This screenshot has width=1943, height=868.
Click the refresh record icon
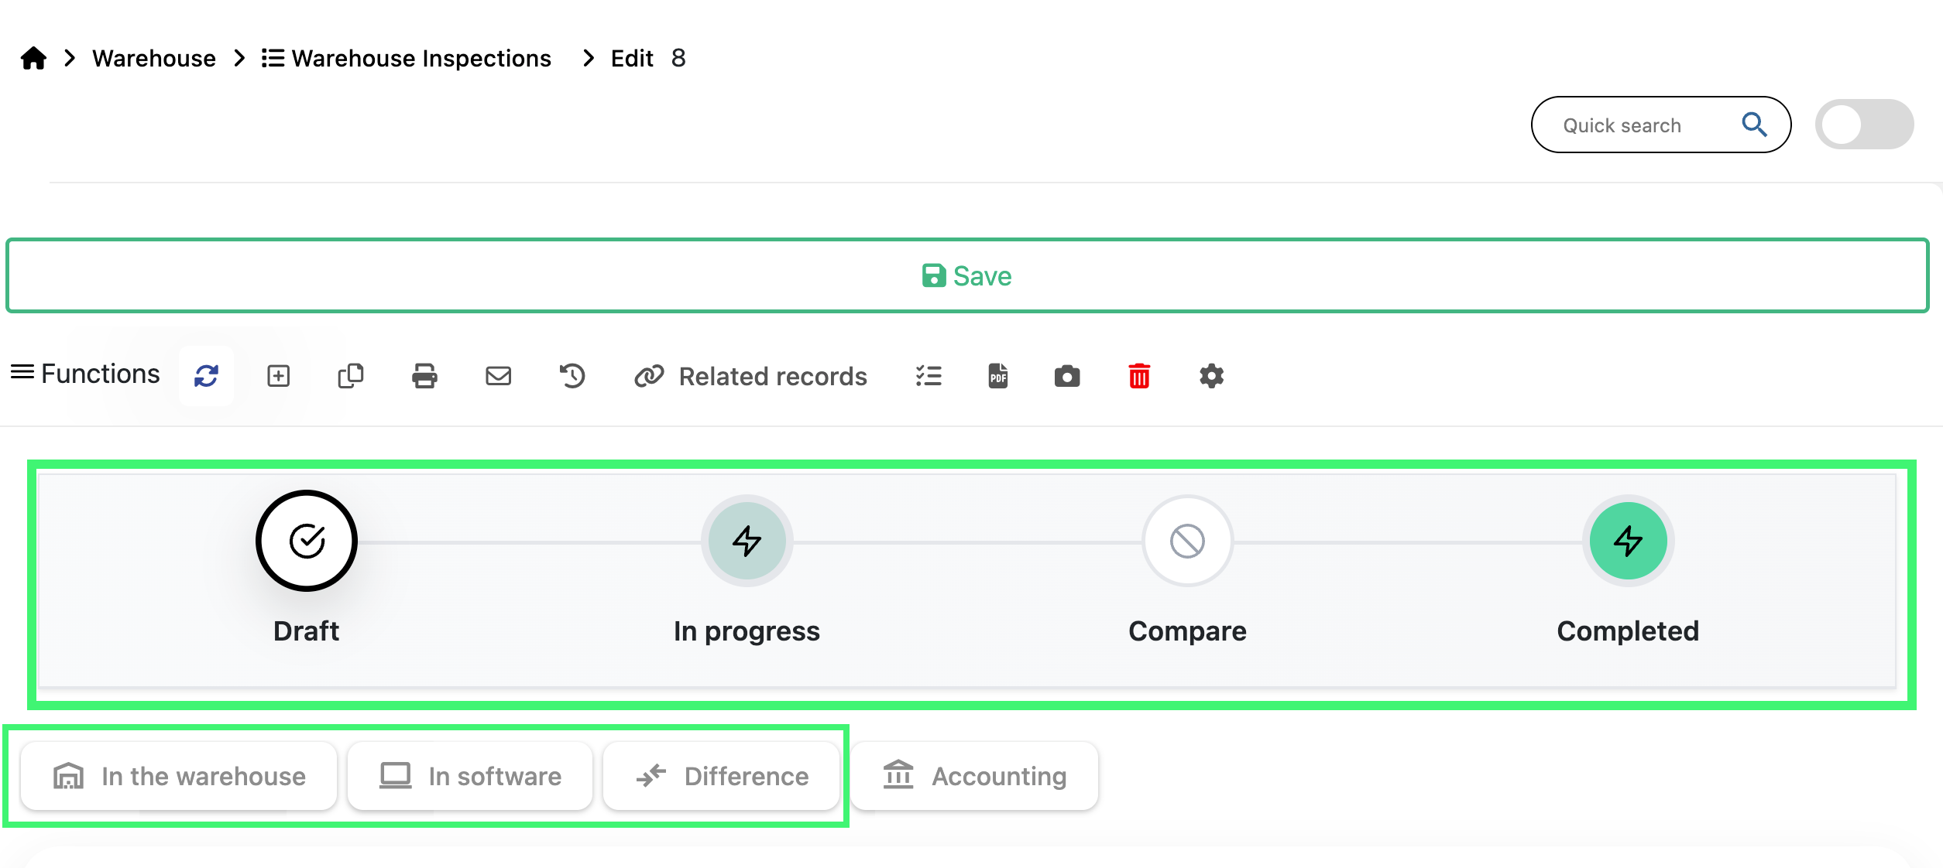pyautogui.click(x=206, y=376)
